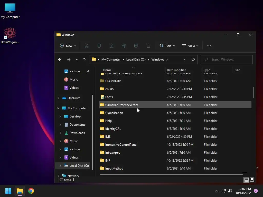Open the View dropdown
Screen dimensions: 263x197
[190, 46]
